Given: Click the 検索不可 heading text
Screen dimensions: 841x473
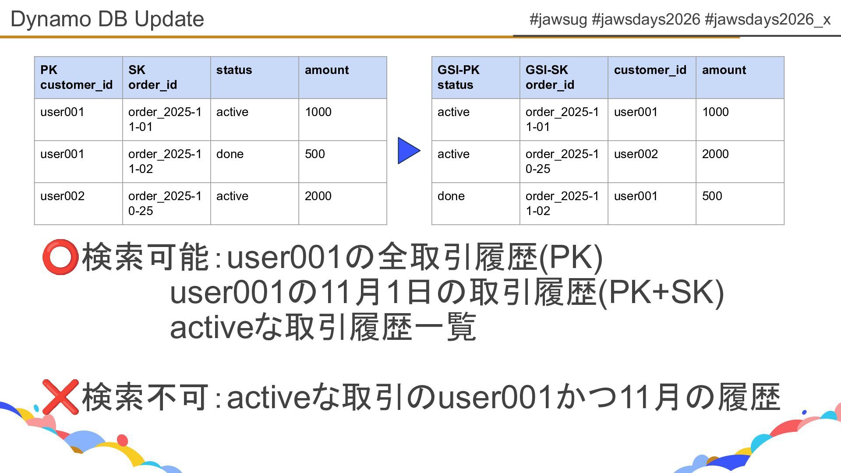Looking at the screenshot, I should 145,397.
